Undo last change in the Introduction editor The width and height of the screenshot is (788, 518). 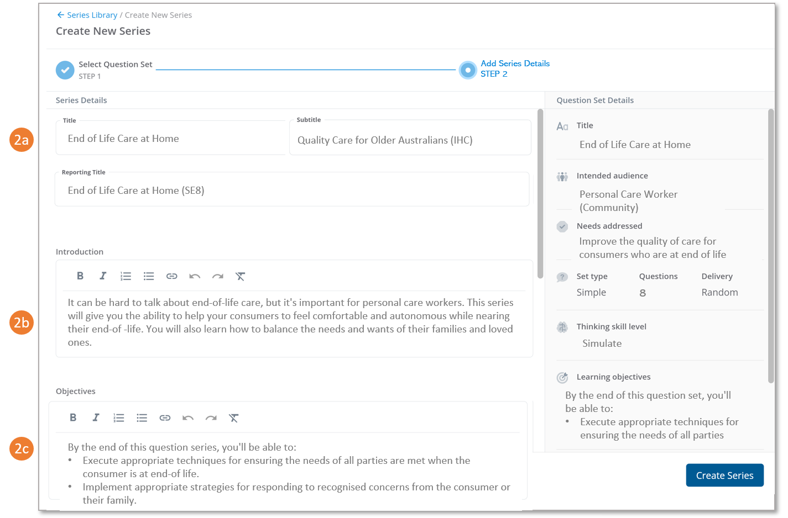click(x=195, y=276)
